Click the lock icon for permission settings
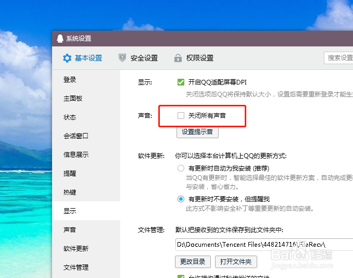This screenshot has width=353, height=278. pos(178,58)
